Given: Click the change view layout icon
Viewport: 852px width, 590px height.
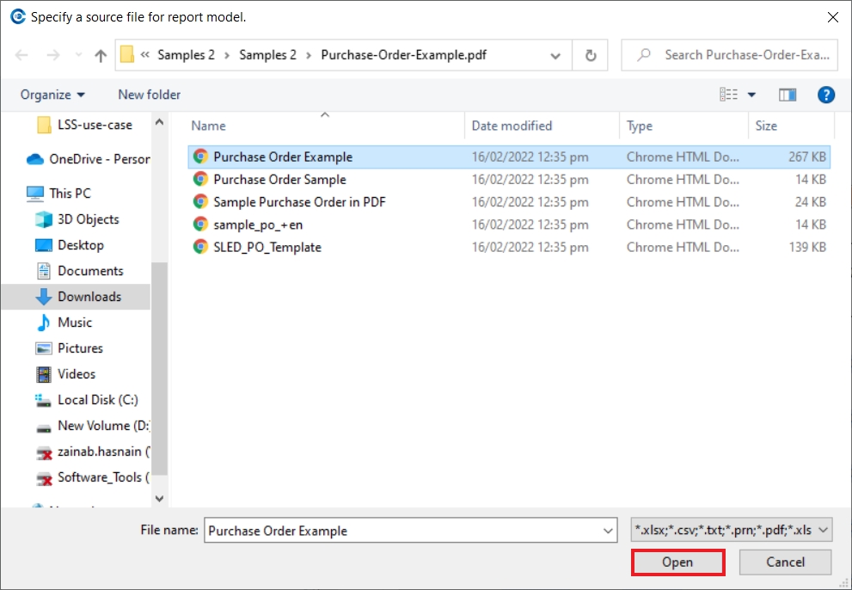Looking at the screenshot, I should 729,95.
